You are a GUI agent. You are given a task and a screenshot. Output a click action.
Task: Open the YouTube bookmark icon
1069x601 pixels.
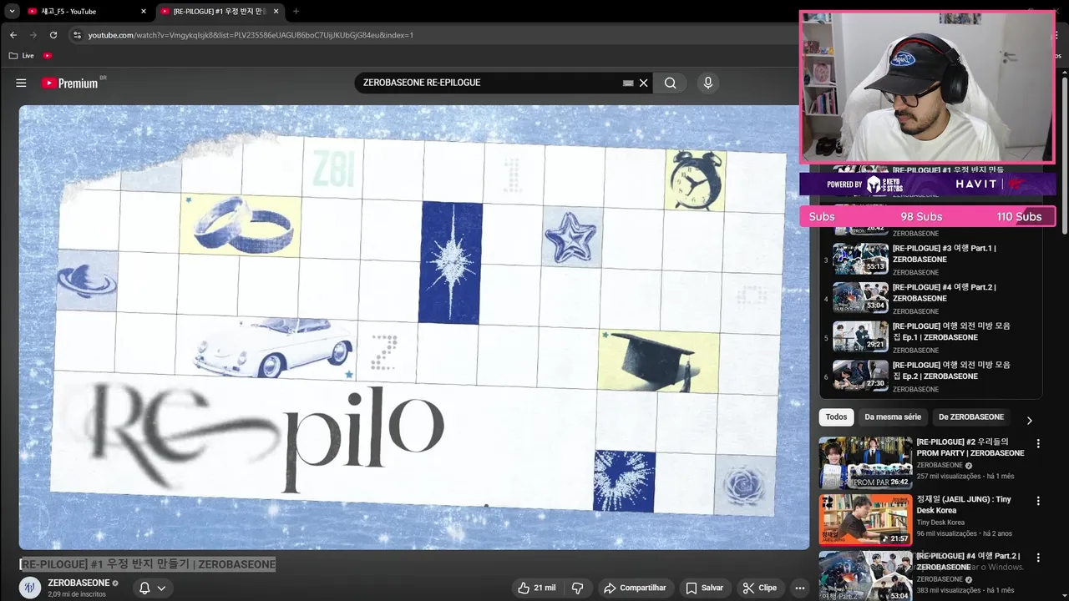pos(48,55)
